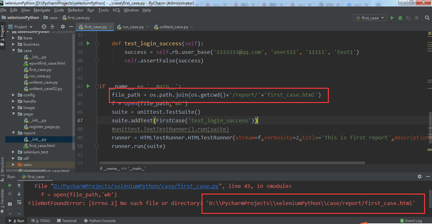
Task: Expand the config folder in tree
Action: point(13,95)
